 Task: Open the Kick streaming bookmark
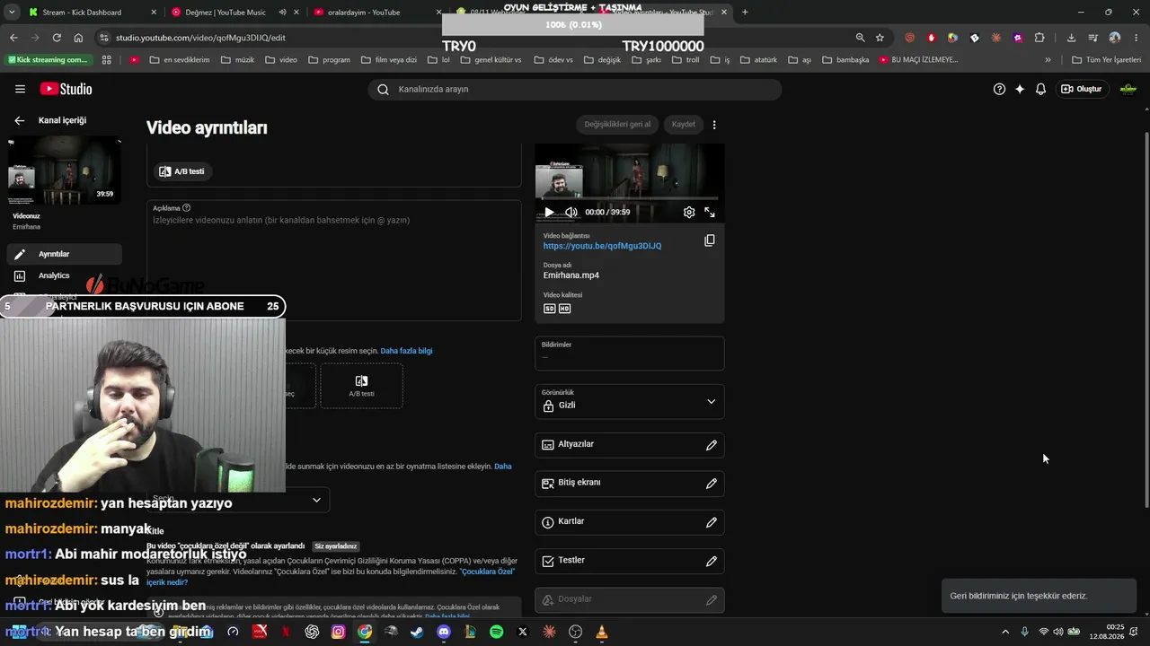coord(49,60)
